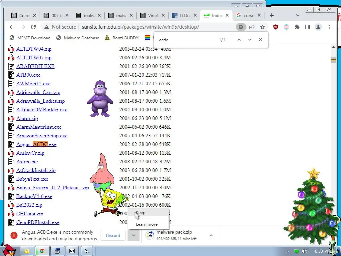The width and height of the screenshot is (341, 256).
Task: Click the Not secure warning icon
Action: pos(47,27)
